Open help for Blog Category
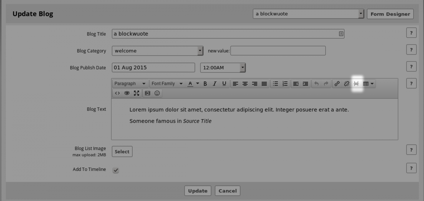424x201 pixels. pos(411,50)
